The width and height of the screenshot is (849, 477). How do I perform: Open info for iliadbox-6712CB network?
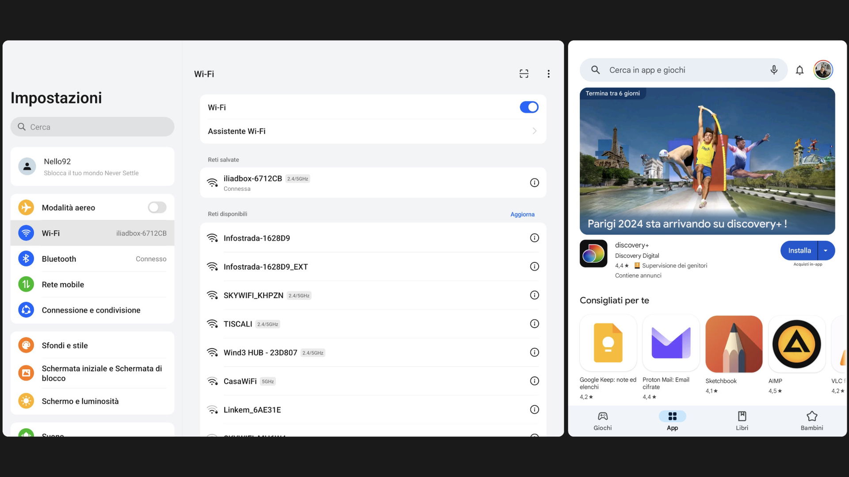(534, 182)
